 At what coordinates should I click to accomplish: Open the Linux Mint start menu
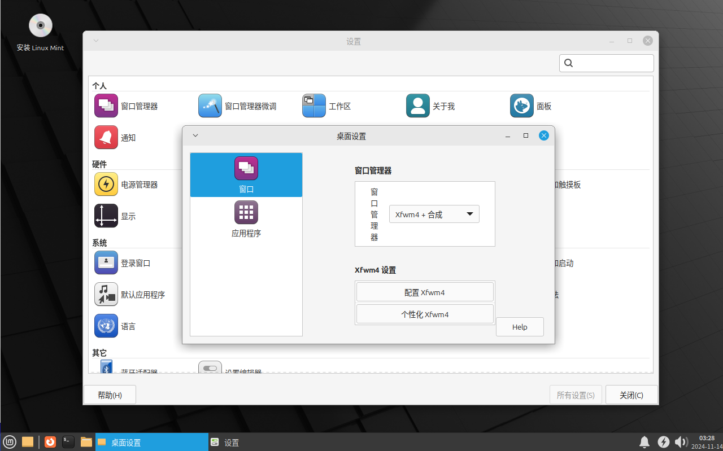pos(10,442)
